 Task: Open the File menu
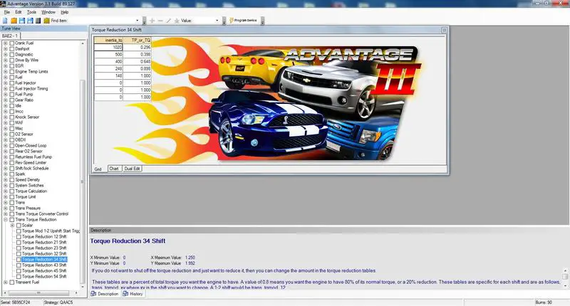(7, 12)
